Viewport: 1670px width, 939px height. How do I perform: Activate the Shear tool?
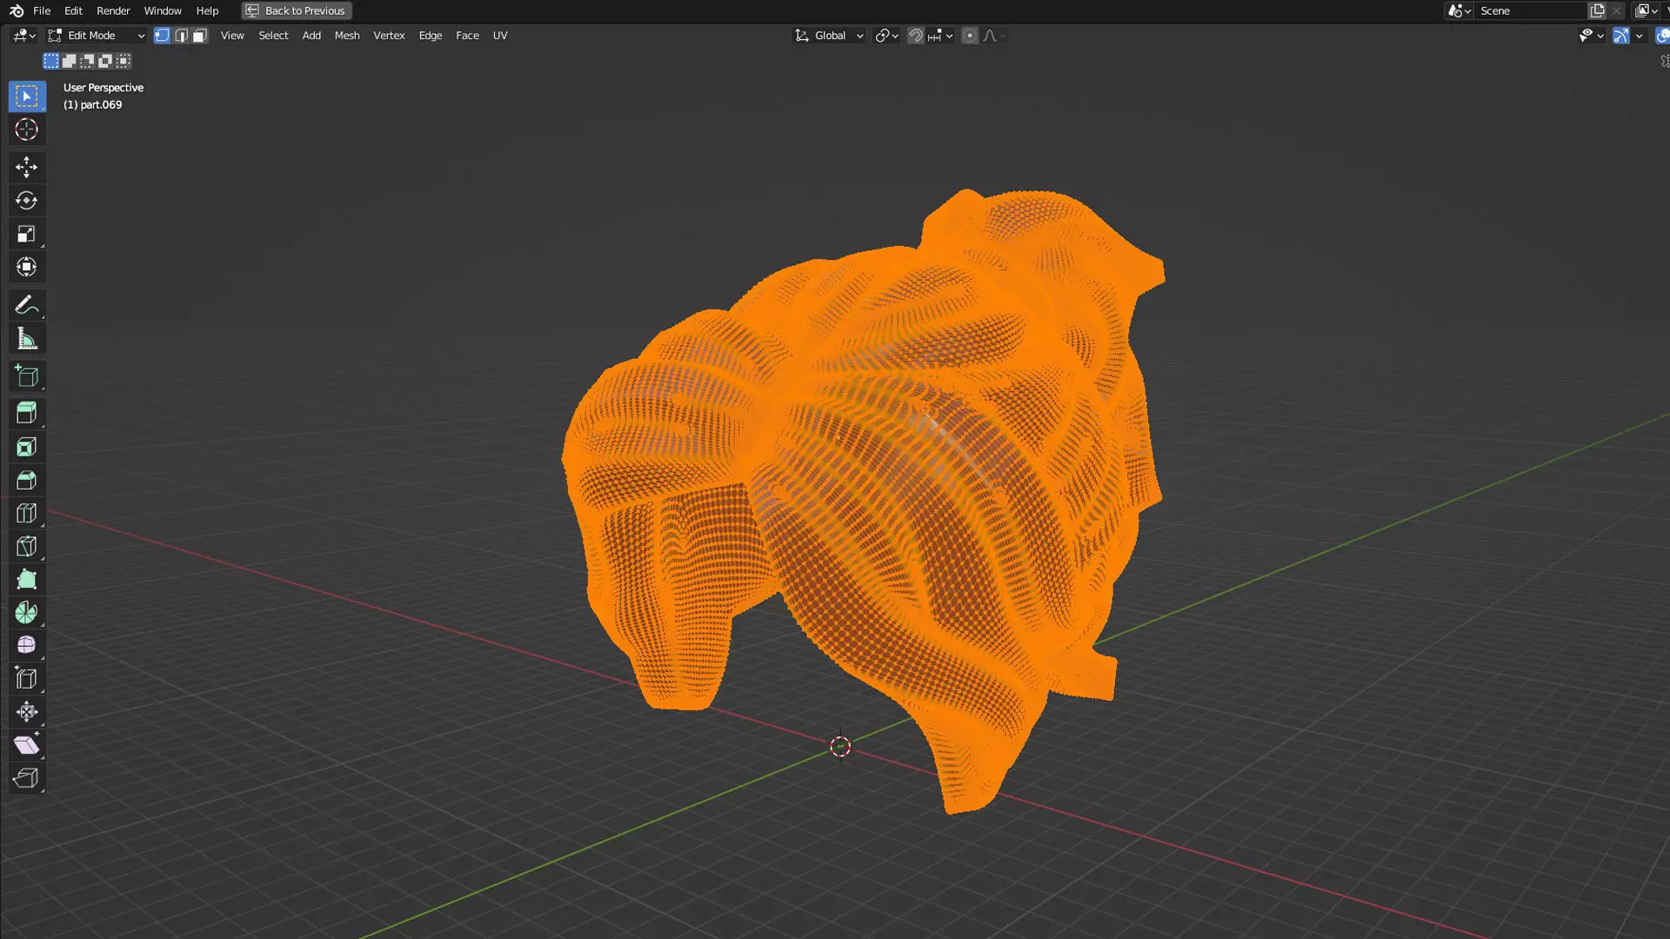click(x=26, y=745)
